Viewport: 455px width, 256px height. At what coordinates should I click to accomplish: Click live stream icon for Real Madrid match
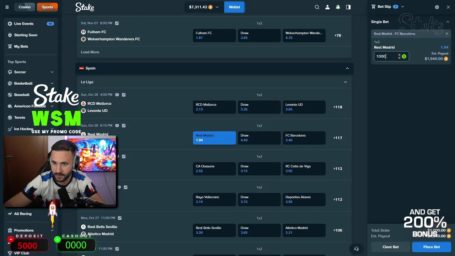coord(117,126)
